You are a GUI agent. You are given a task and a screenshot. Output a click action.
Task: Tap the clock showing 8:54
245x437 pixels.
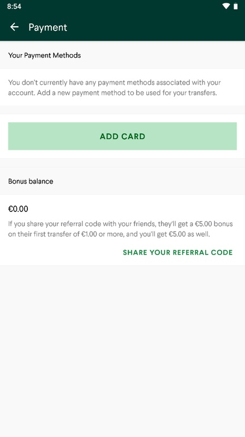tap(14, 7)
